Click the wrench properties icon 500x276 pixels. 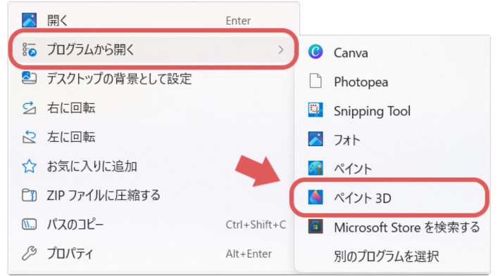[29, 254]
